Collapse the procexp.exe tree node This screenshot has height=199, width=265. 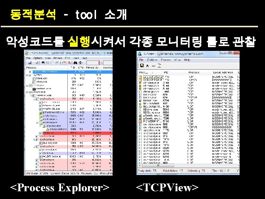tap(41, 126)
